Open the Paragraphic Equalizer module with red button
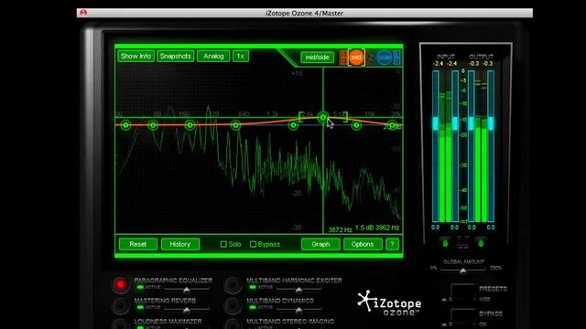The image size is (586, 329). (120, 284)
